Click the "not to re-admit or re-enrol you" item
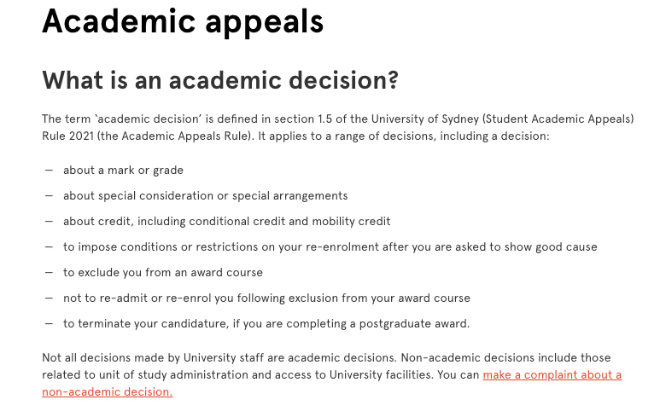This screenshot has width=666, height=417. [x=266, y=298]
